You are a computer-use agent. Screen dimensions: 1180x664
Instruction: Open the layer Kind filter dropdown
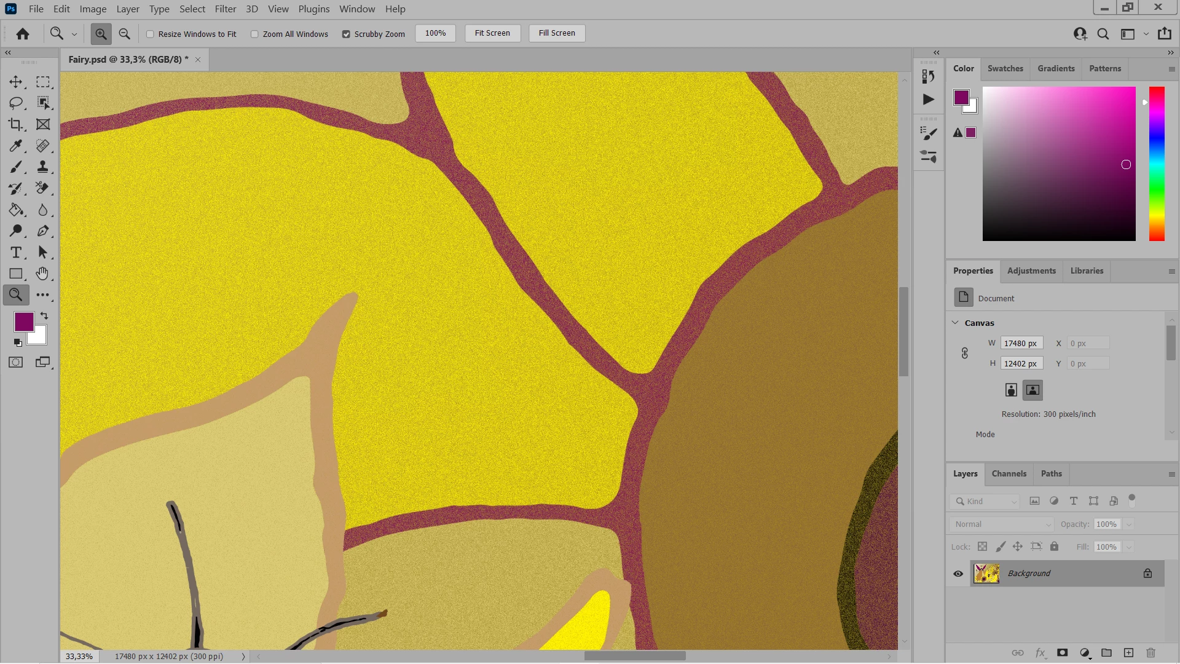tap(985, 502)
